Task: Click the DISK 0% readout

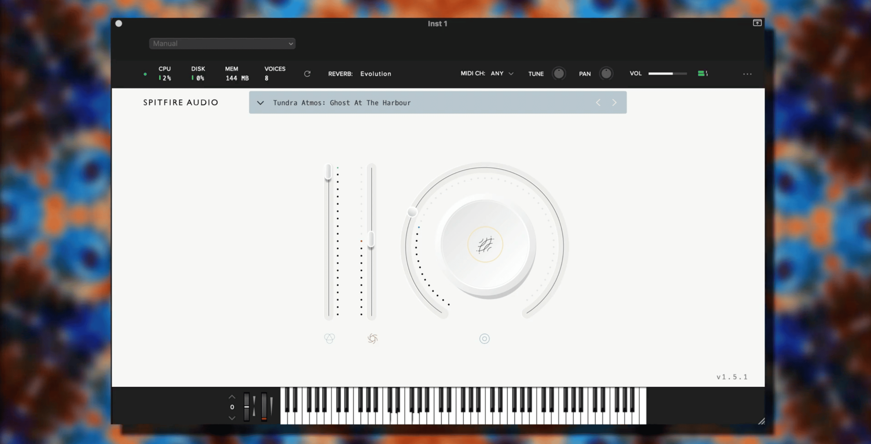Action: click(x=198, y=73)
